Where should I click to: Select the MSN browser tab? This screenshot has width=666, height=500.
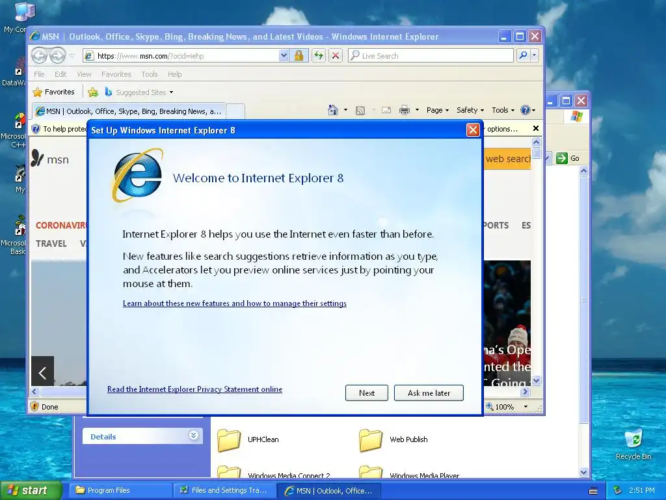[x=129, y=111]
